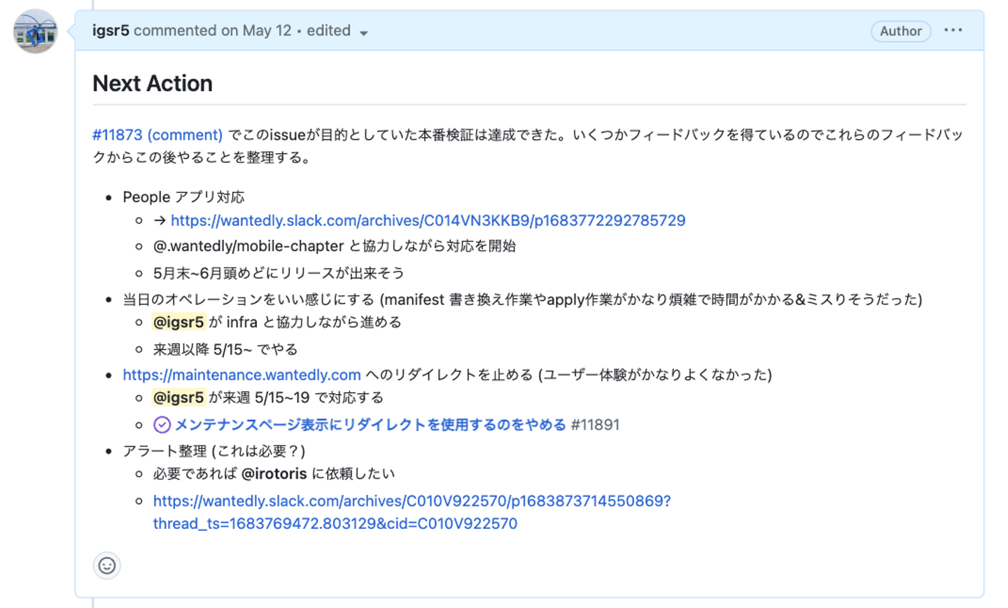The image size is (1008, 608).
Task: Click the Author badge label
Action: coord(900,31)
